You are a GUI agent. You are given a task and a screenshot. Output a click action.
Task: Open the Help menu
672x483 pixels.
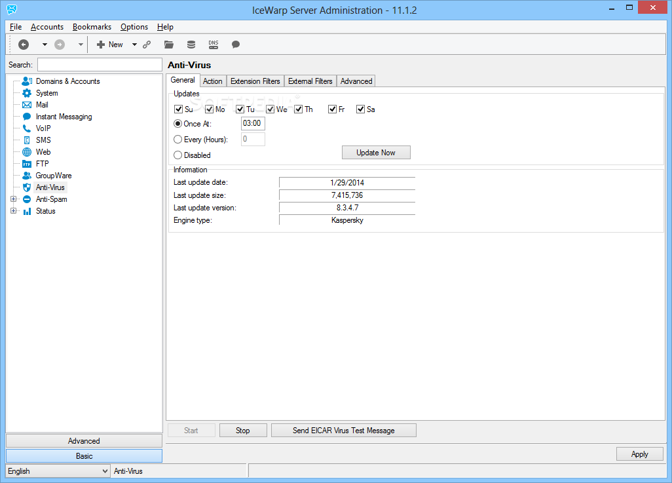click(165, 27)
